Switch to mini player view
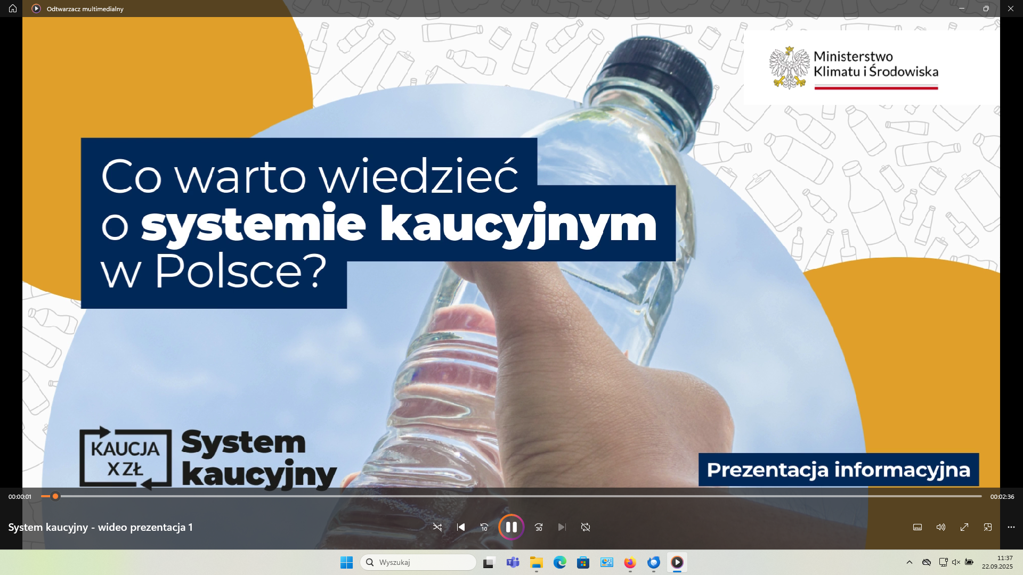The width and height of the screenshot is (1023, 575). click(x=988, y=527)
